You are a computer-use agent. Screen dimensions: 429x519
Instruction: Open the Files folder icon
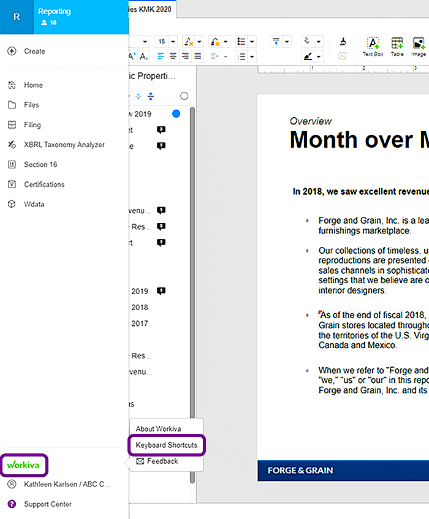click(x=12, y=105)
